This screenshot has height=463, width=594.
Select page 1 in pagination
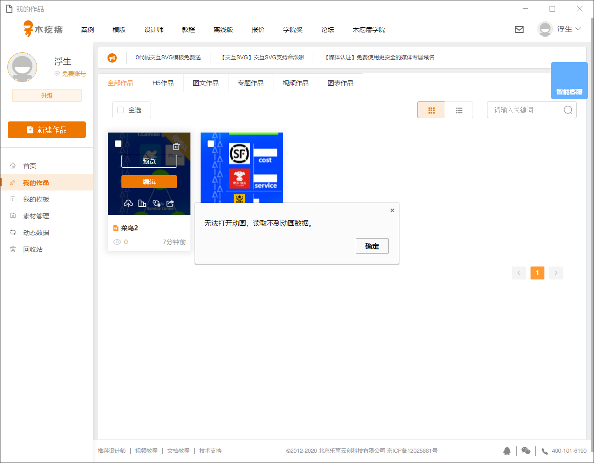tap(537, 273)
